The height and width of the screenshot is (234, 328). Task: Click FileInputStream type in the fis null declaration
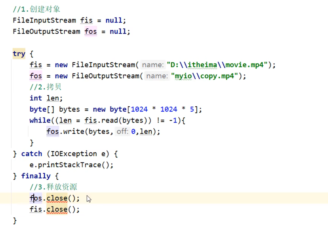pos(44,20)
